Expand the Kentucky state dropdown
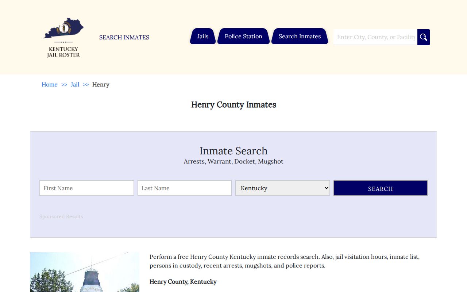Screen dimensions: 467x292 (282, 188)
